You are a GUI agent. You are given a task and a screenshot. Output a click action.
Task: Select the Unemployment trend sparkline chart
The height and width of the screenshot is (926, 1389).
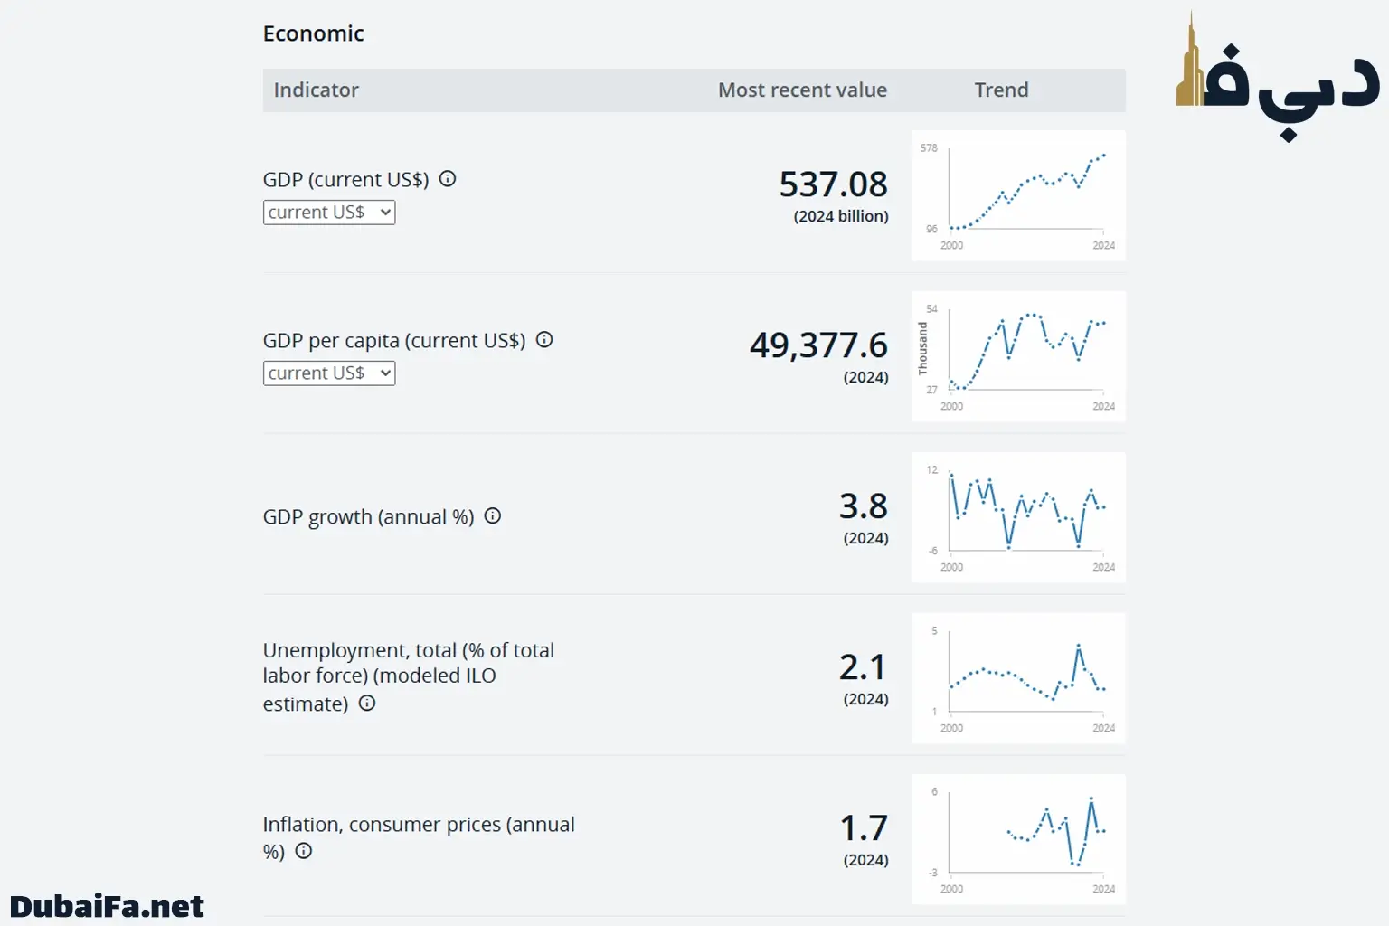click(1018, 678)
